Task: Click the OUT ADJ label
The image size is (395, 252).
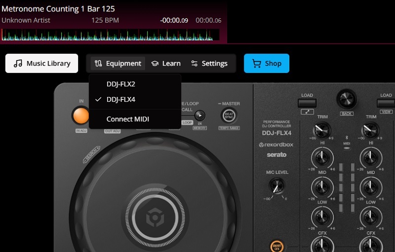Action: pyautogui.click(x=113, y=131)
